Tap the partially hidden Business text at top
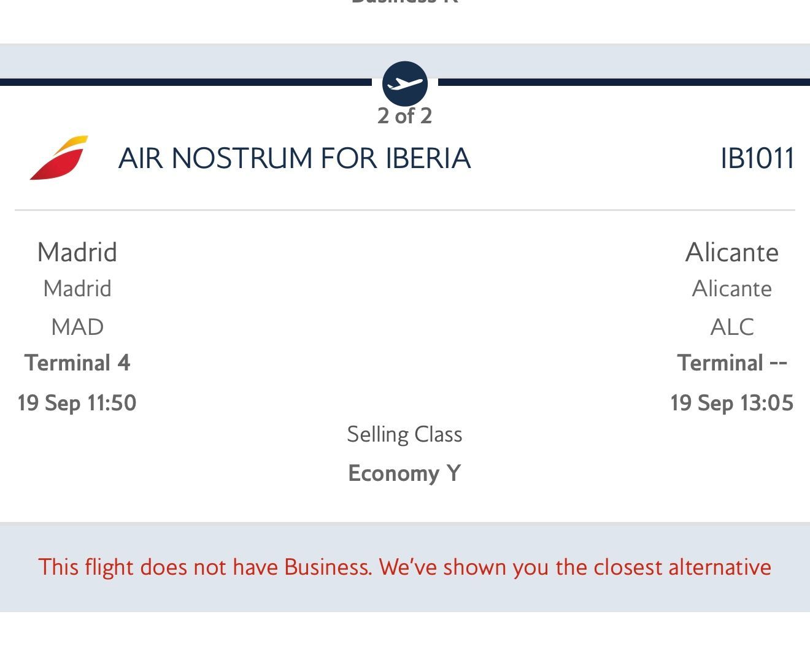 [x=405, y=2]
